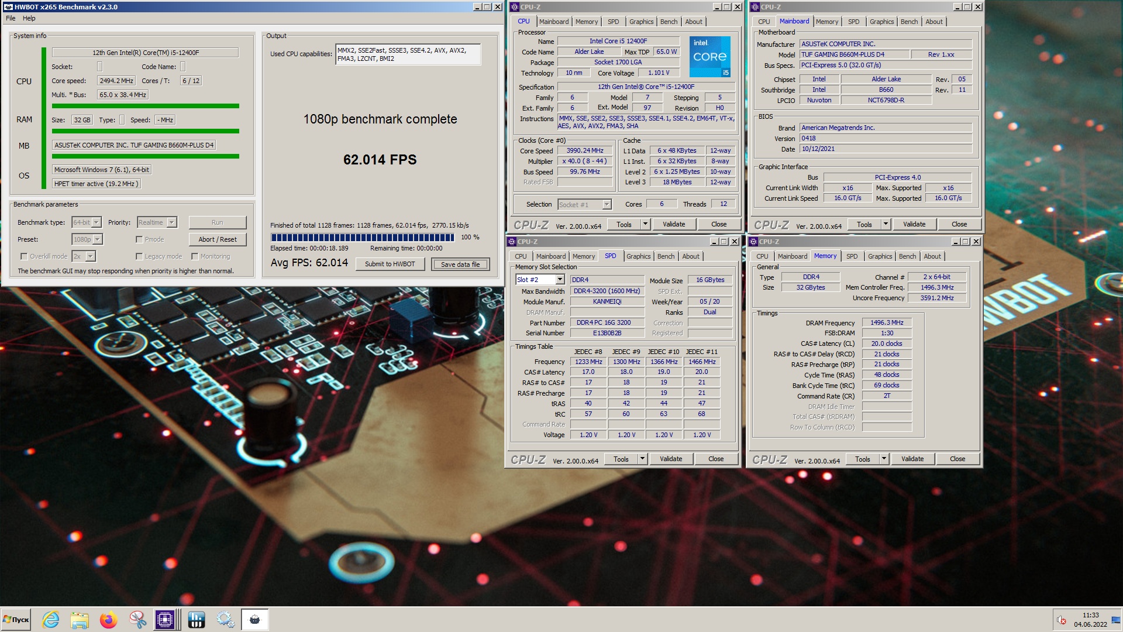The height and width of the screenshot is (632, 1123).
Task: Open Windows Explorer folder icon in taskbar
Action: tap(80, 619)
